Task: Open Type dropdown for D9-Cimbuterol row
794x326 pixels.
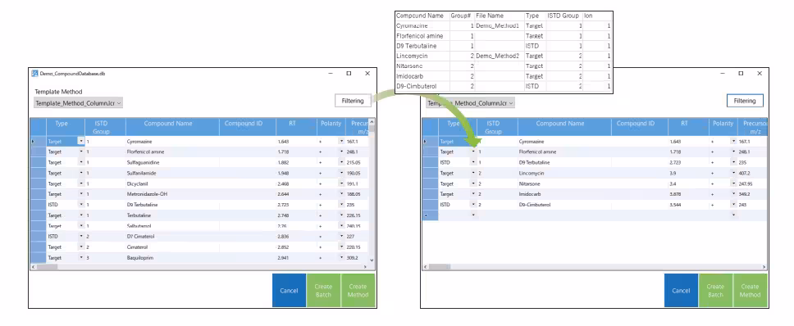Action: point(473,205)
